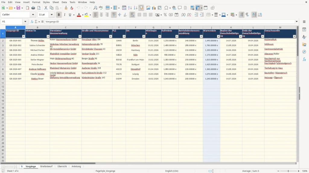Open filter dropdown for Mieter/in column
The image size is (309, 173).
pos(48,36)
